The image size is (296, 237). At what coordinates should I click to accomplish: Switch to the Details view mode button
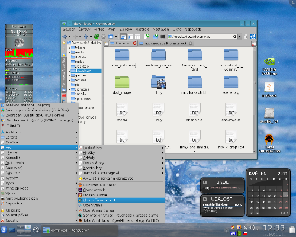(x=130, y=37)
